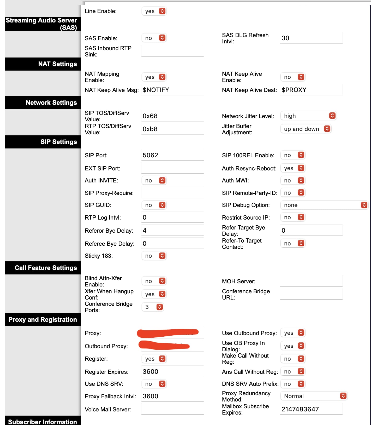This screenshot has height=425, width=371.
Task: Open NAT Keep Alive Enable dropdown
Action: click(293, 77)
